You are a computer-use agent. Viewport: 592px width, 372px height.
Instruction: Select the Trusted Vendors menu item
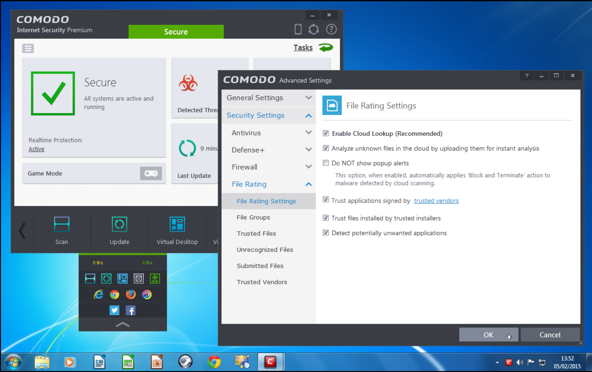(x=261, y=282)
